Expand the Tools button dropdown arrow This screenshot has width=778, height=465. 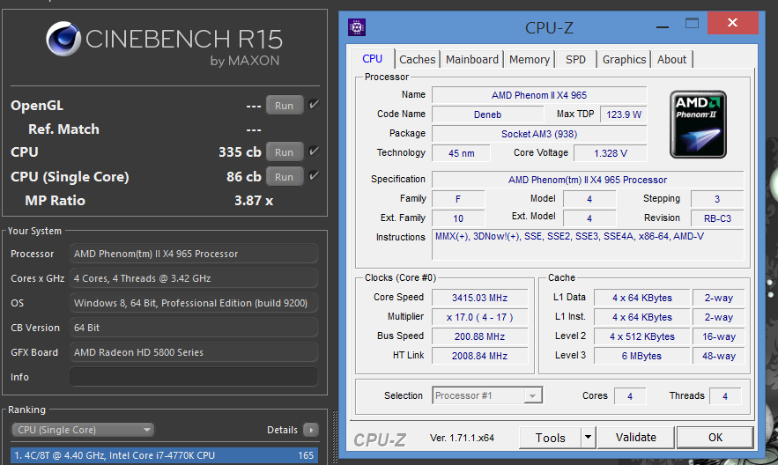(588, 437)
